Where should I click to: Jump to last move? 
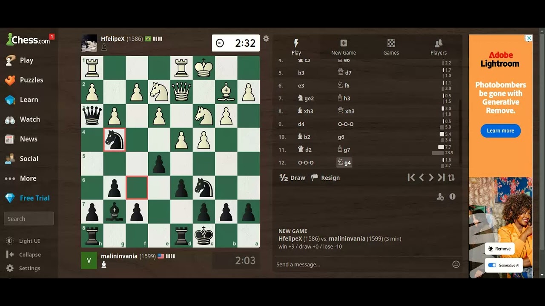pos(441,178)
